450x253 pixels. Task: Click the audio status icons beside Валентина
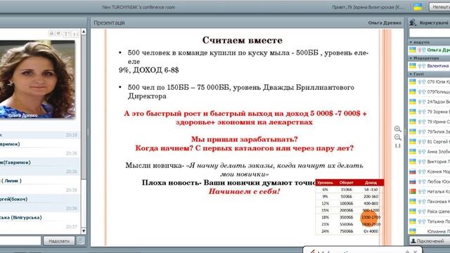(421, 65)
